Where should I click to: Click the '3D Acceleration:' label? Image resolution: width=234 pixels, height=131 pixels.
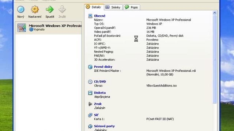[x=105, y=60]
